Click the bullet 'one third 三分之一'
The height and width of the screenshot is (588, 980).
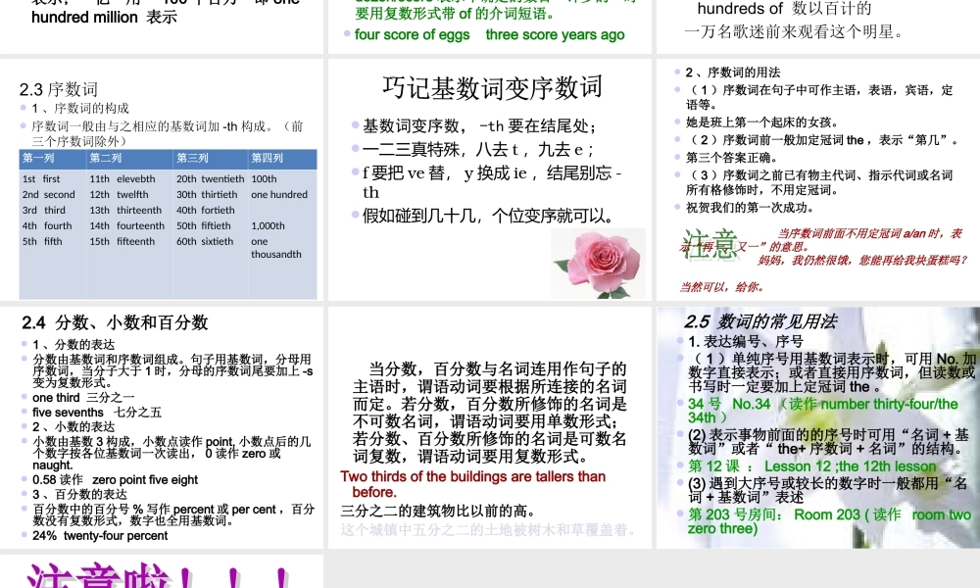(x=83, y=398)
